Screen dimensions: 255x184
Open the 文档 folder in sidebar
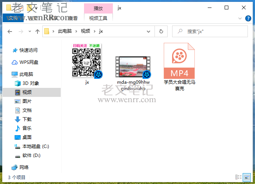pyautogui.click(x=23, y=110)
